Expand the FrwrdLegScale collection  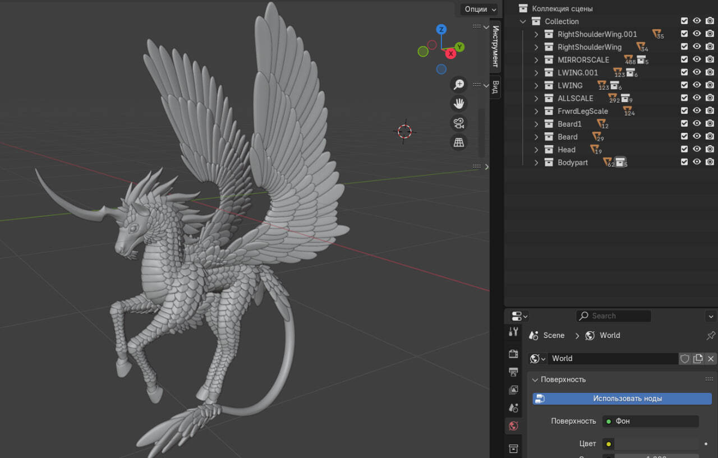coord(536,111)
